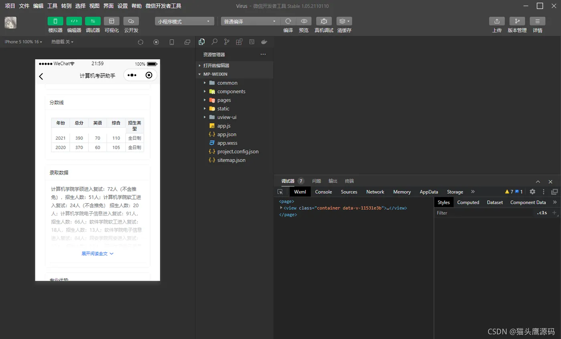The height and width of the screenshot is (339, 561).
Task: Click the docker whale icon in sidebar
Action: pos(264,42)
